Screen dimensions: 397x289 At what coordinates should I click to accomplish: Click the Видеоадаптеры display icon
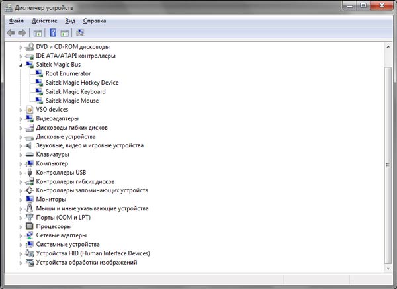tap(30, 118)
